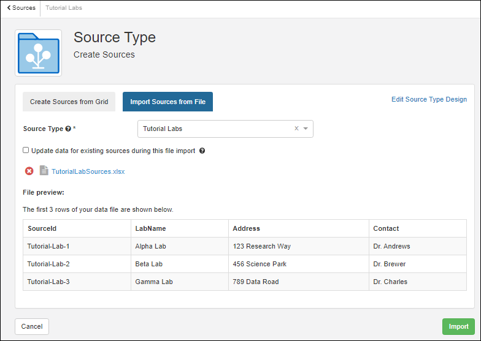Image resolution: width=481 pixels, height=341 pixels.
Task: Click help icon next to update data option
Action: [202, 151]
